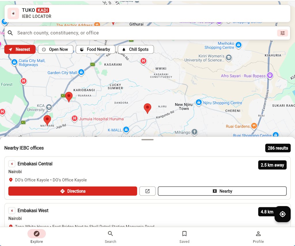
Task: Click the 4.8 km distance badge
Action: (267, 212)
